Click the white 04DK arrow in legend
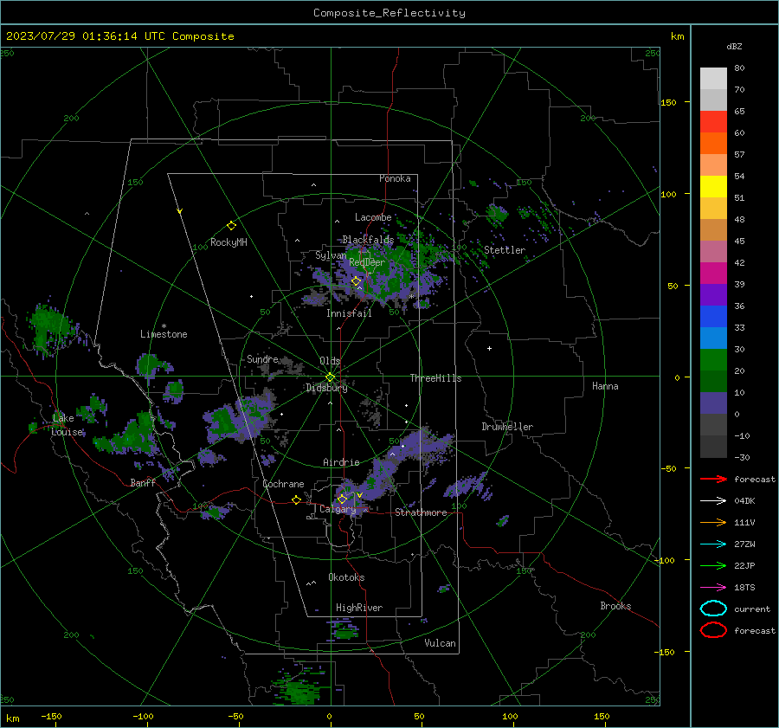The width and height of the screenshot is (779, 728). coord(713,500)
